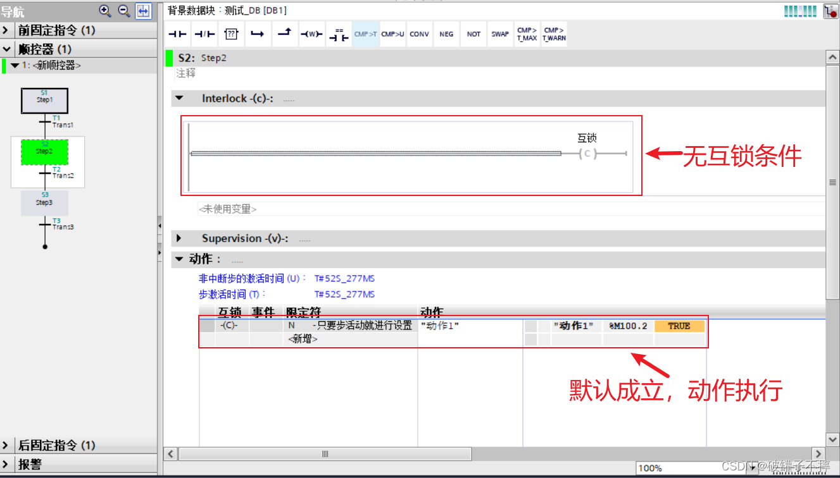Click the horizontal scrollbar thumb
The height and width of the screenshot is (478, 840).
(x=325, y=454)
